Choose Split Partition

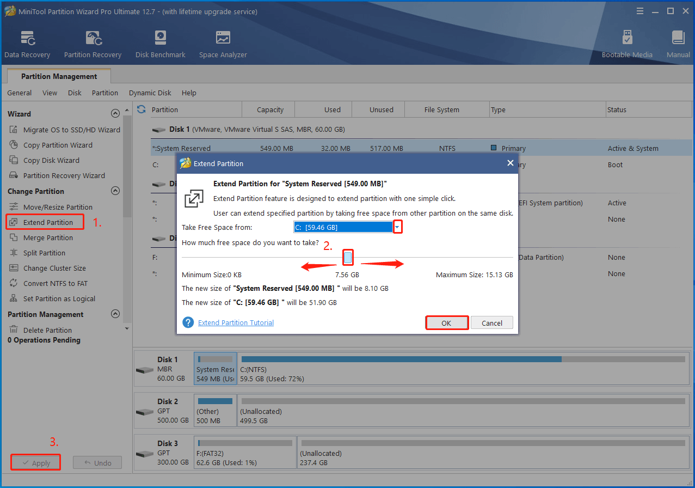click(37, 253)
